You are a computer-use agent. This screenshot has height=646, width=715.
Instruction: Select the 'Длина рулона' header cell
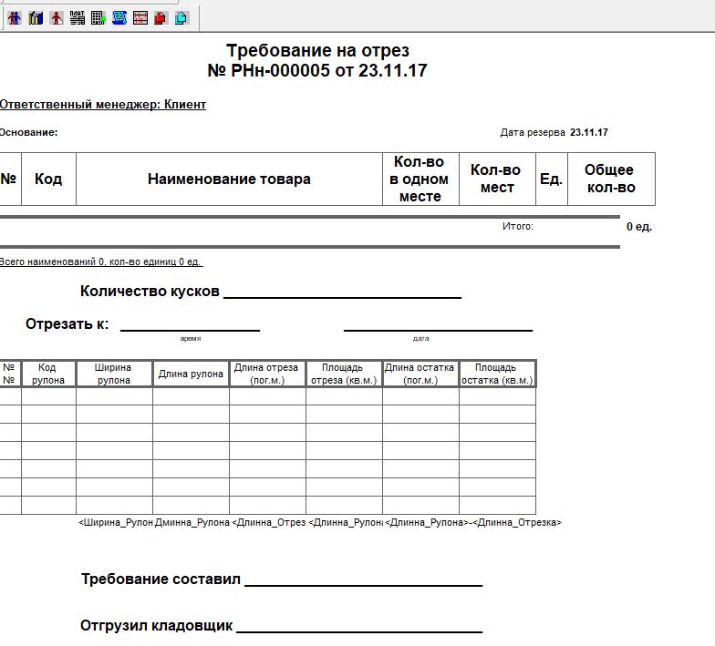click(191, 374)
